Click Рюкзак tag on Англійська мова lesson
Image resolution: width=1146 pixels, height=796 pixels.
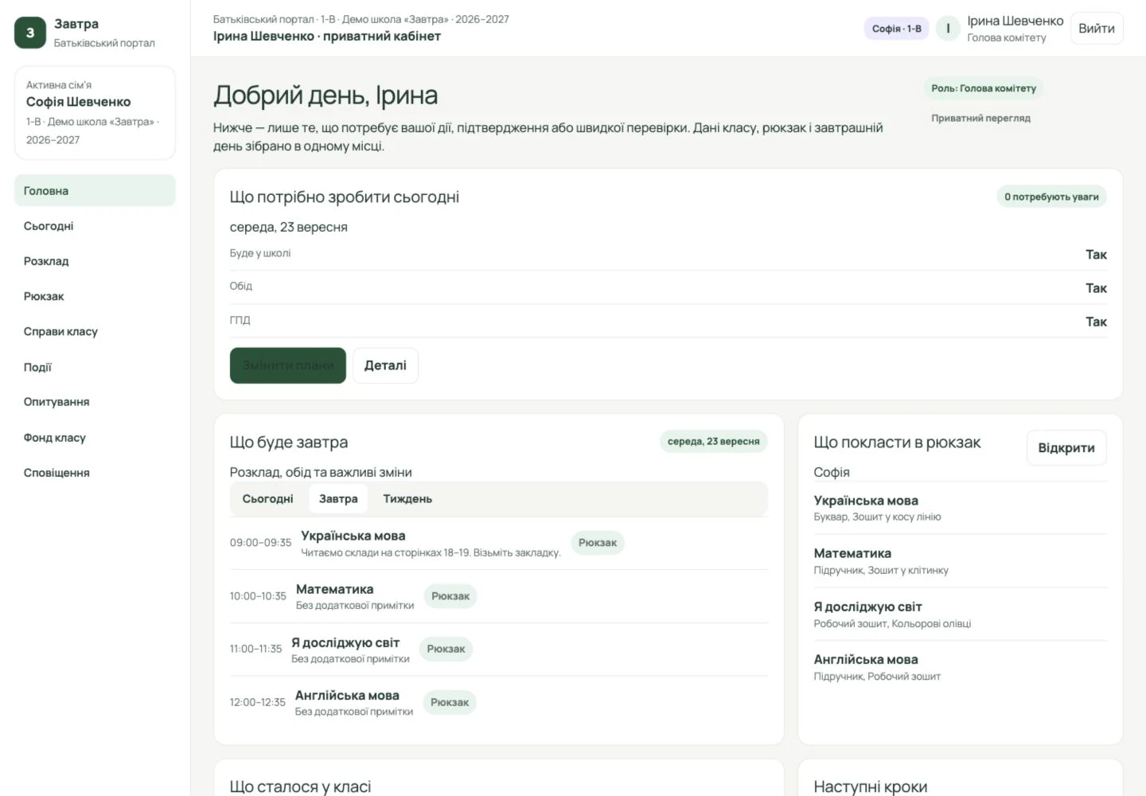pyautogui.click(x=450, y=702)
